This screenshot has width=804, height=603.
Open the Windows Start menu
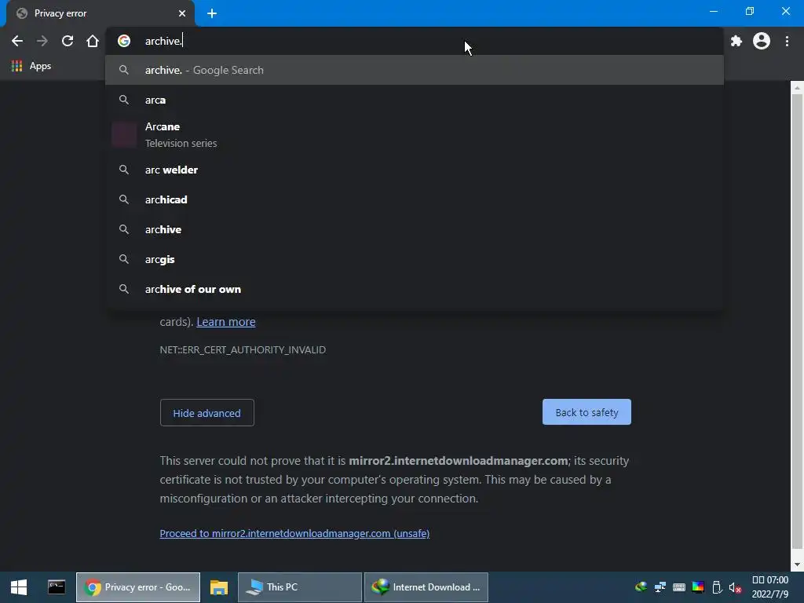(19, 587)
